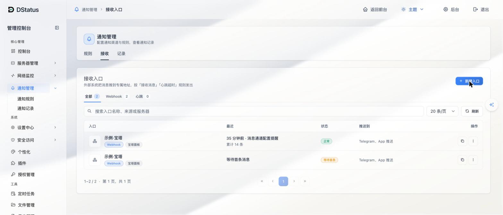Go to first page double-arrow
Image resolution: width=503 pixels, height=215 pixels.
point(262,181)
